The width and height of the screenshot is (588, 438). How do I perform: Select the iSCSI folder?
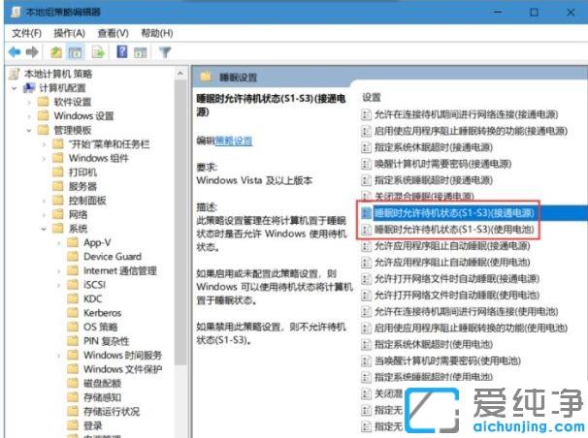94,285
